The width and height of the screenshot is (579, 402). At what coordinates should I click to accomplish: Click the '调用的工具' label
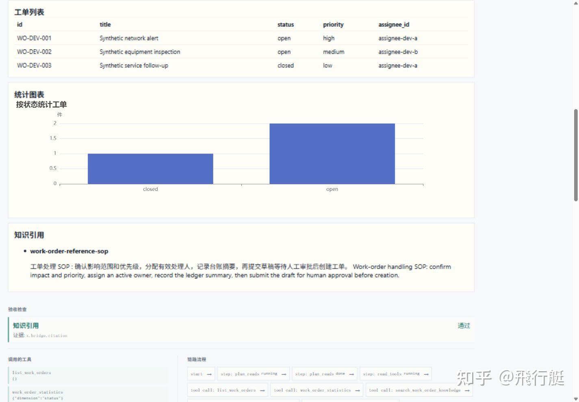coord(20,359)
